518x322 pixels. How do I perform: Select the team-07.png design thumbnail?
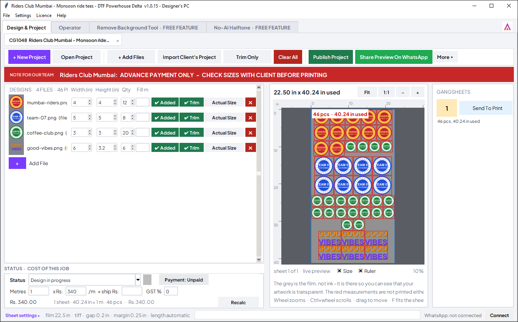(x=16, y=118)
